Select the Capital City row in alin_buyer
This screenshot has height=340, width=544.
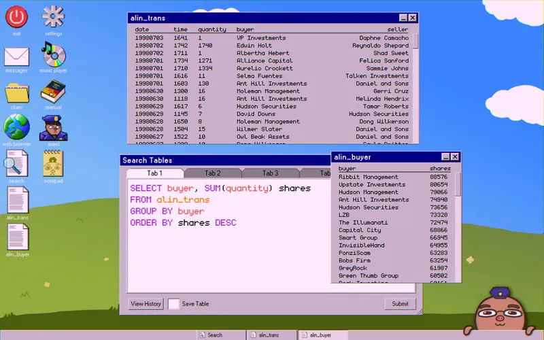[394, 231]
